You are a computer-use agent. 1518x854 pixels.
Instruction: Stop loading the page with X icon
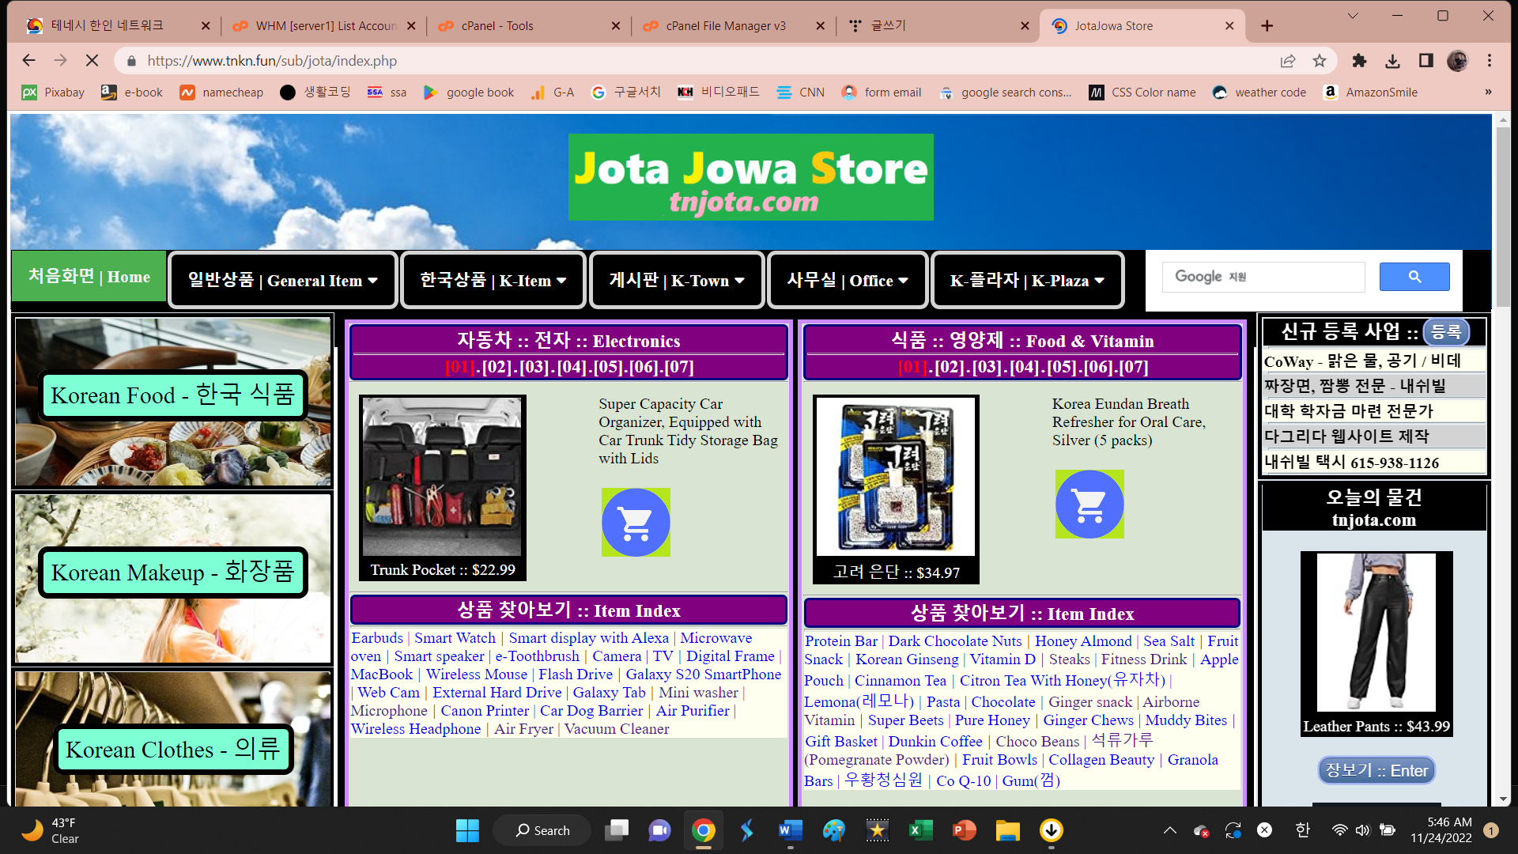pyautogui.click(x=92, y=60)
